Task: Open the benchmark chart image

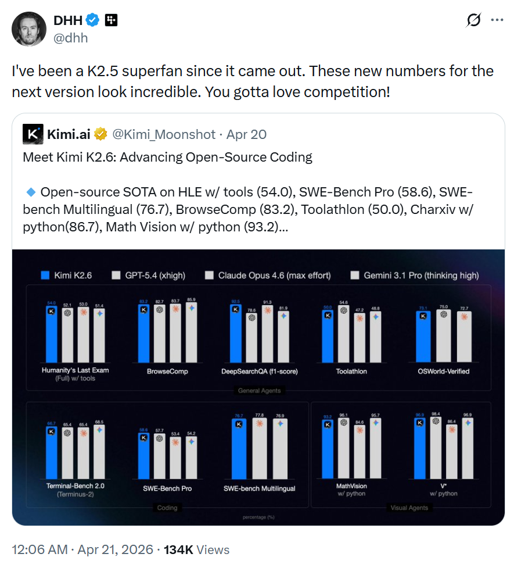Action: click(258, 387)
